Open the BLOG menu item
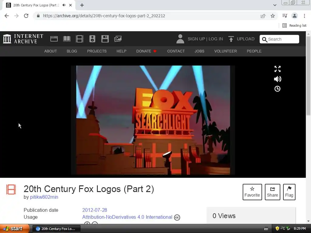Image resolution: width=311 pixels, height=233 pixels. 72,51
